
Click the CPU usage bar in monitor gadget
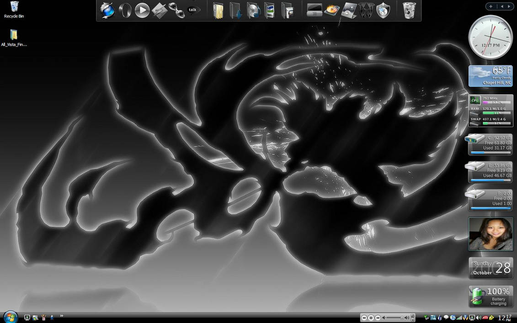click(x=496, y=102)
